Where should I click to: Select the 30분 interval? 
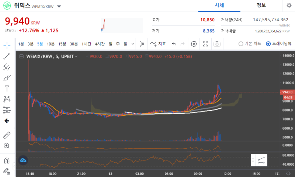(74, 44)
